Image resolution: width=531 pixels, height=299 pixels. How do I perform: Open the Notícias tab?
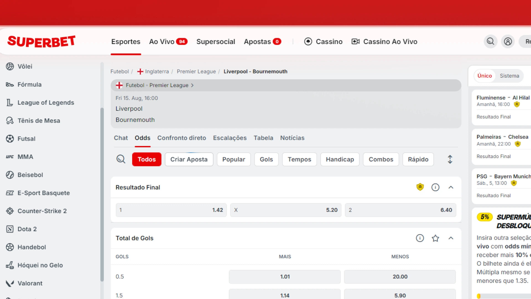(x=292, y=138)
